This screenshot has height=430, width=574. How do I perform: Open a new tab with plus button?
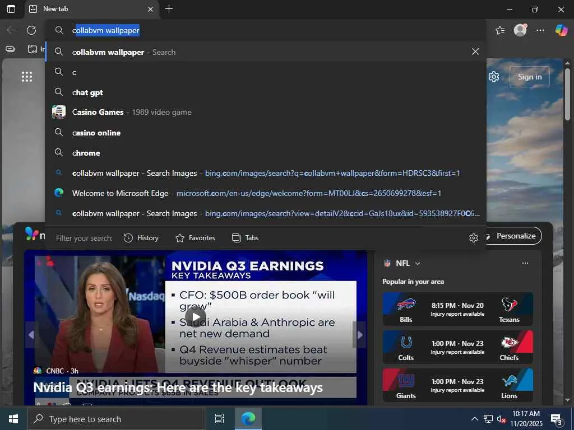pyautogui.click(x=169, y=9)
